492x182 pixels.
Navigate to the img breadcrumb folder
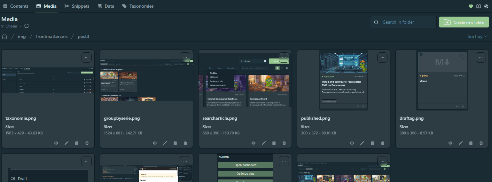pos(22,36)
